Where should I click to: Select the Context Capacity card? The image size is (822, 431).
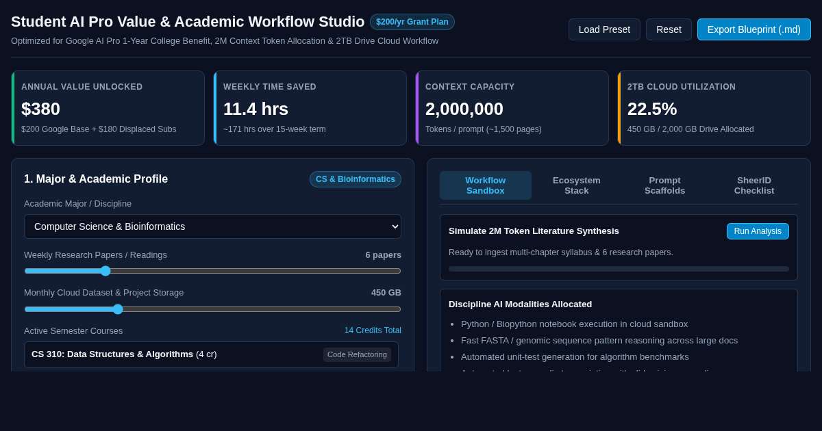(x=512, y=108)
